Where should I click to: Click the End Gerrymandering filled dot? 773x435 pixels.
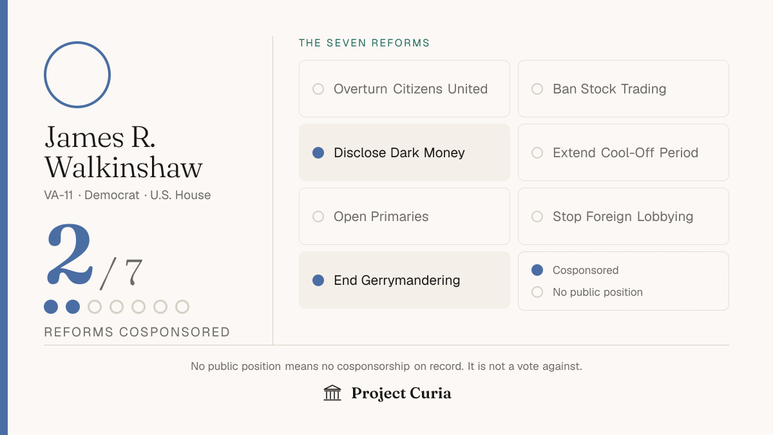[x=318, y=280]
